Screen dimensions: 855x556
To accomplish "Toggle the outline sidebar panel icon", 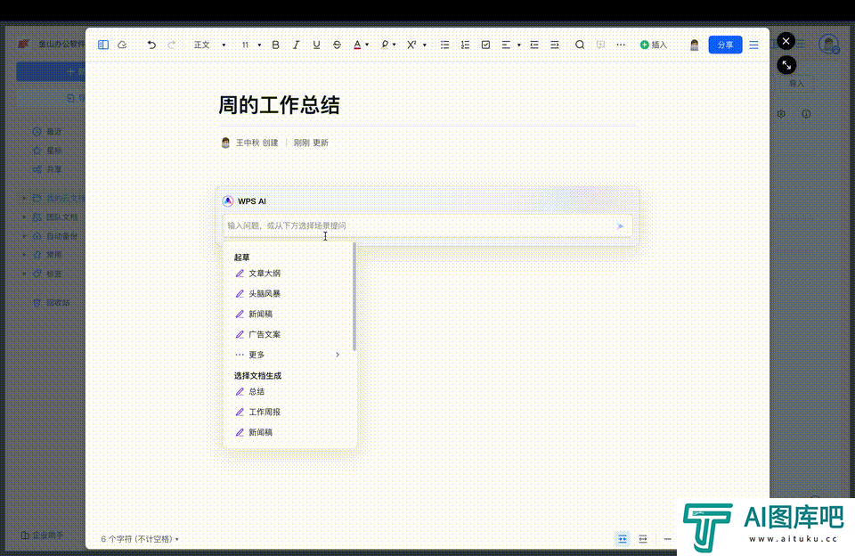I will click(103, 45).
